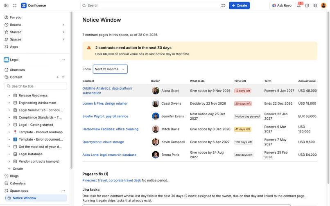Expand the Recent chevron

tap(63, 25)
